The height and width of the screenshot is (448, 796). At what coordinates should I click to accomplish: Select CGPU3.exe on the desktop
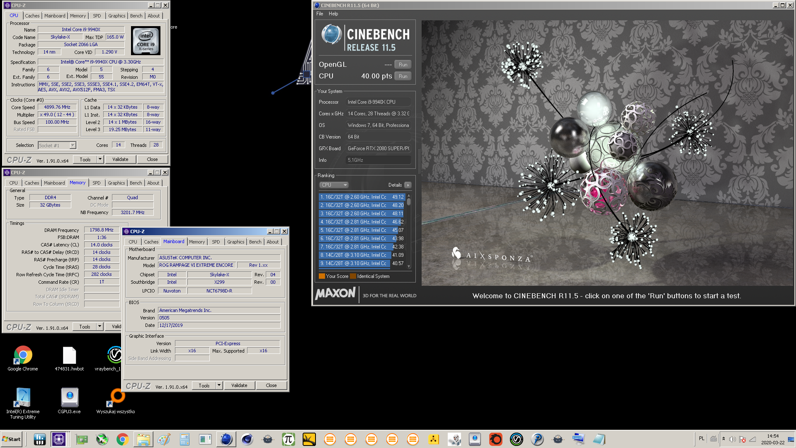(69, 401)
